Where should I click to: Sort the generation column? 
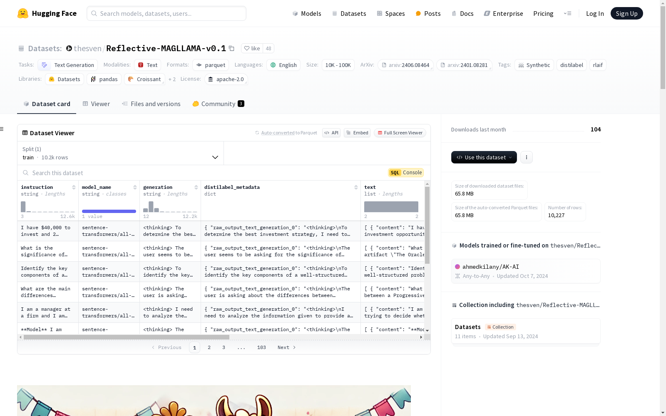pyautogui.click(x=196, y=187)
